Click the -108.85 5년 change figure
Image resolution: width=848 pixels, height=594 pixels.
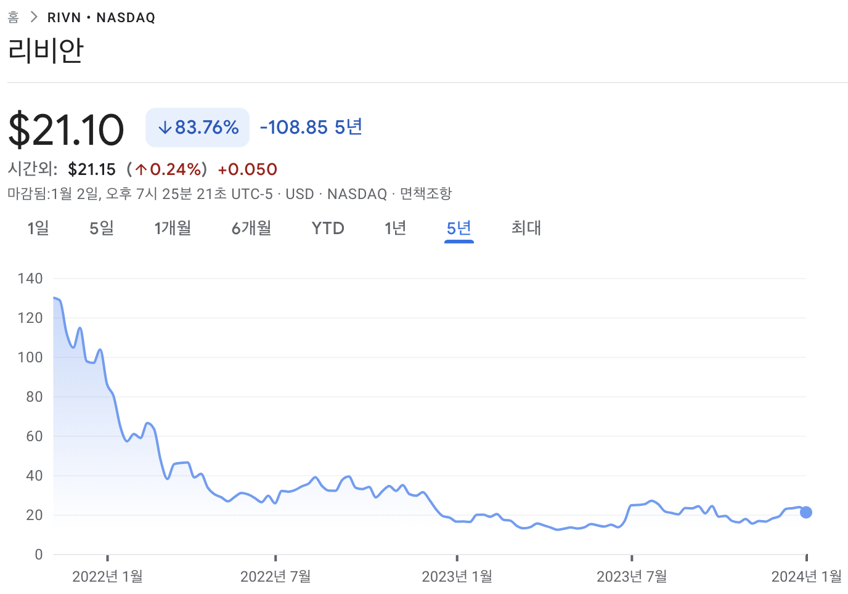coord(311,127)
